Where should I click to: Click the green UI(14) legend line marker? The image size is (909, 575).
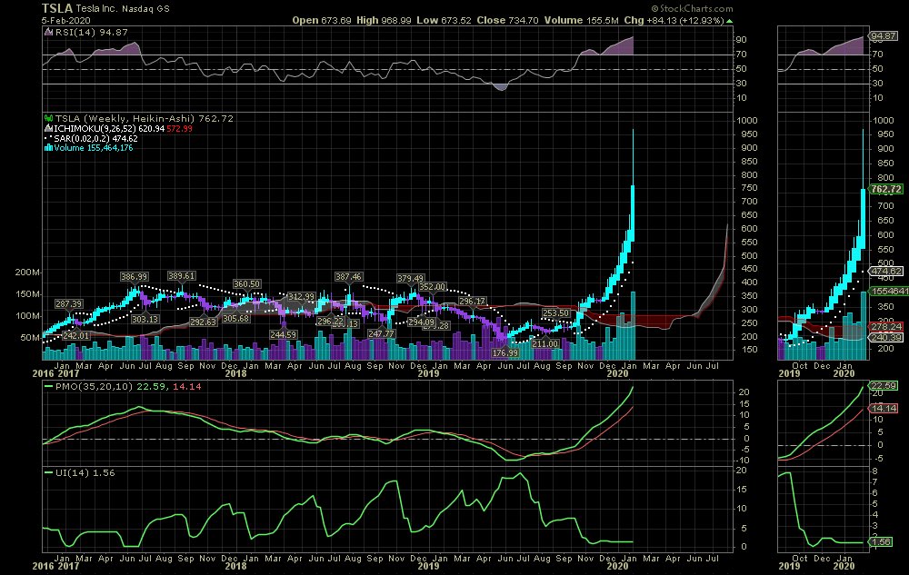tap(49, 472)
